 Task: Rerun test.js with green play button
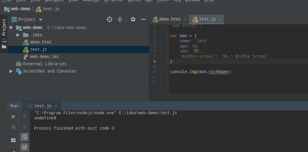pos(13,117)
